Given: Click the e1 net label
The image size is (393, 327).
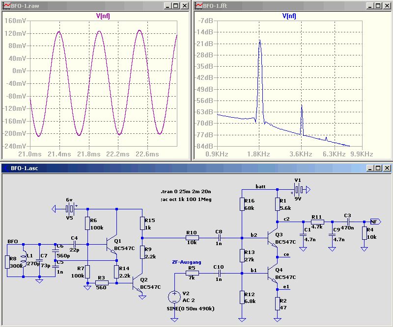Looking at the screenshot, I should [x=286, y=287].
